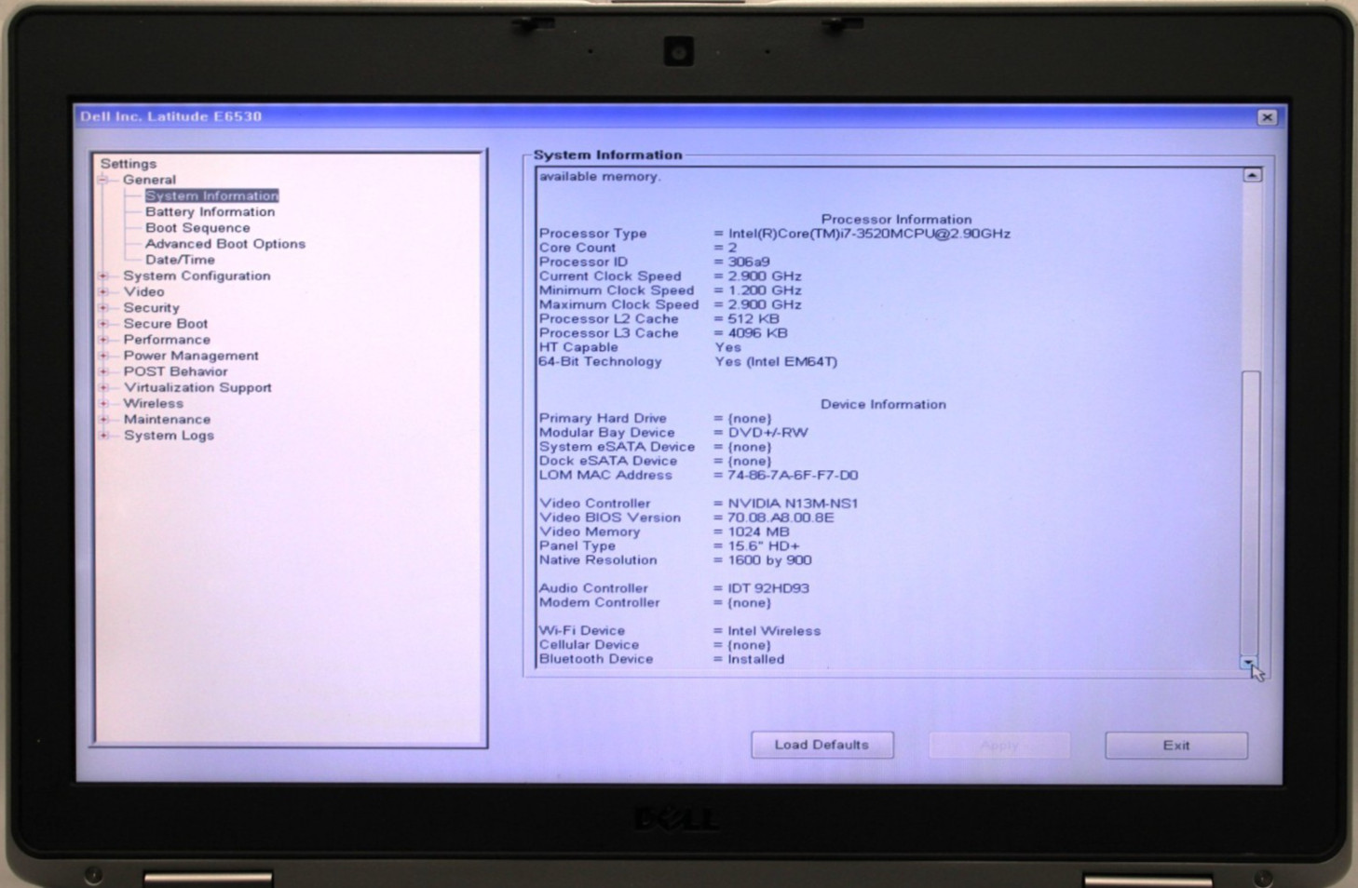Click the scroll down arrow

(1248, 663)
